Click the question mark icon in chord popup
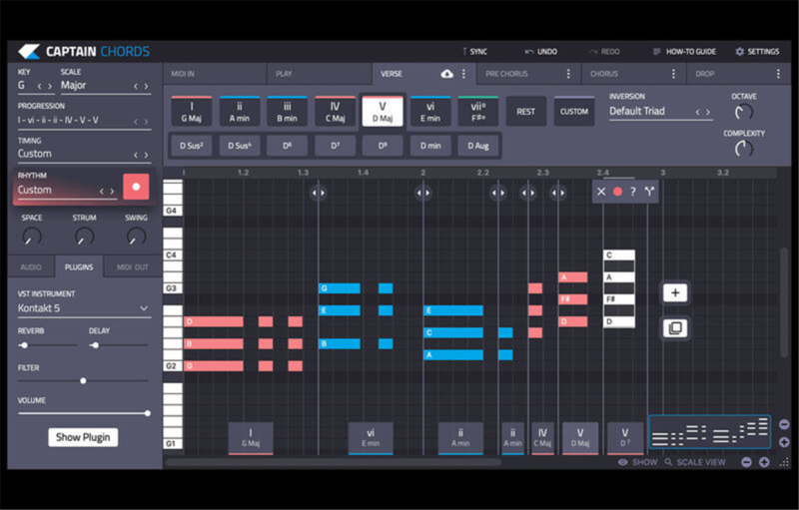This screenshot has height=510, width=799. [632, 192]
